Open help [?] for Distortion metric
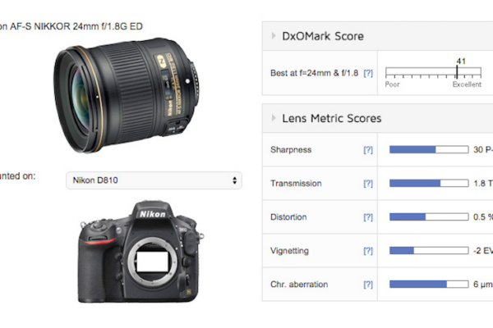This screenshot has width=493, height=328. click(x=368, y=216)
